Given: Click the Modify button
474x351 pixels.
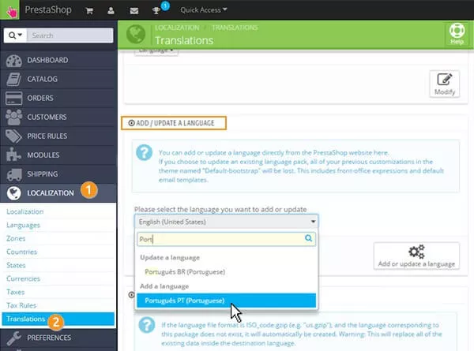Looking at the screenshot, I should (444, 84).
